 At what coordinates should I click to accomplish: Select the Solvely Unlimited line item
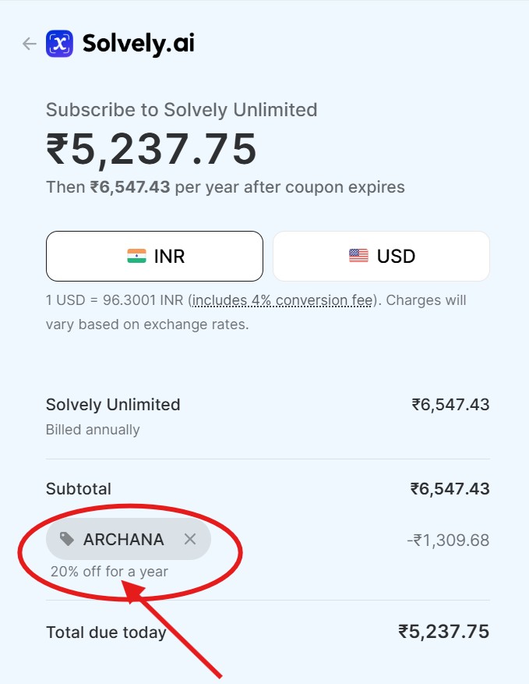tap(112, 405)
